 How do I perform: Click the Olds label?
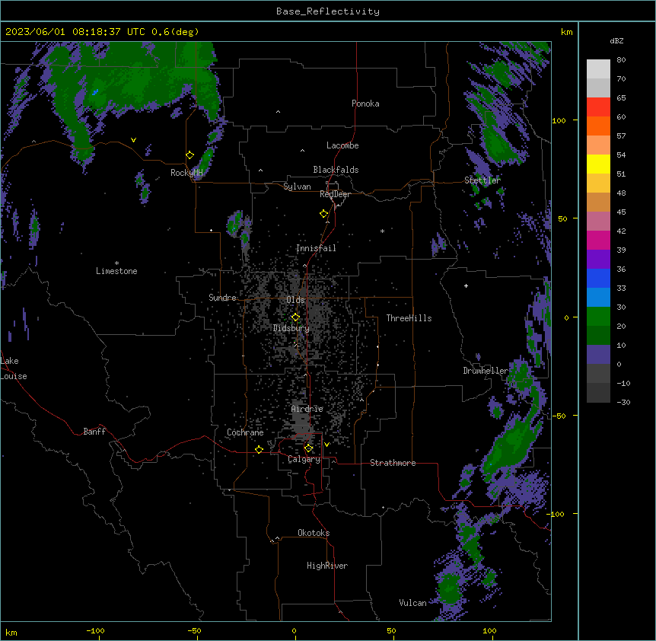[x=295, y=300]
